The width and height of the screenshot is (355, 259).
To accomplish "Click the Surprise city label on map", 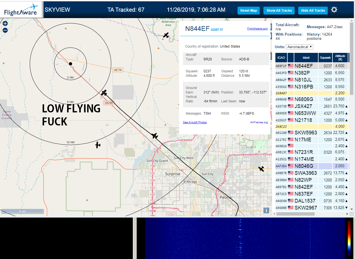I will pos(173,174).
